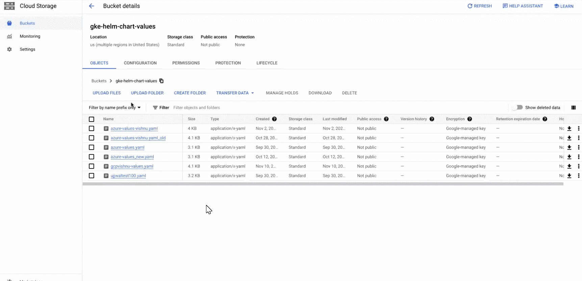Open more actions for azure-values_new.yaml
Screen dimensions: 582x281
pyautogui.click(x=579, y=157)
